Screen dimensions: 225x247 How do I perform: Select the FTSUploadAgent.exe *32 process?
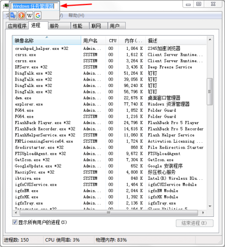pyautogui.click(x=110, y=154)
